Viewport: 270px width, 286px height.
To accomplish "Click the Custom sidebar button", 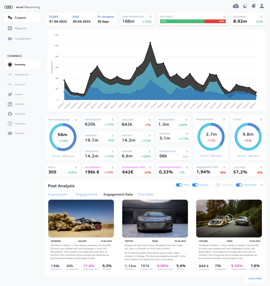I will 22,18.
